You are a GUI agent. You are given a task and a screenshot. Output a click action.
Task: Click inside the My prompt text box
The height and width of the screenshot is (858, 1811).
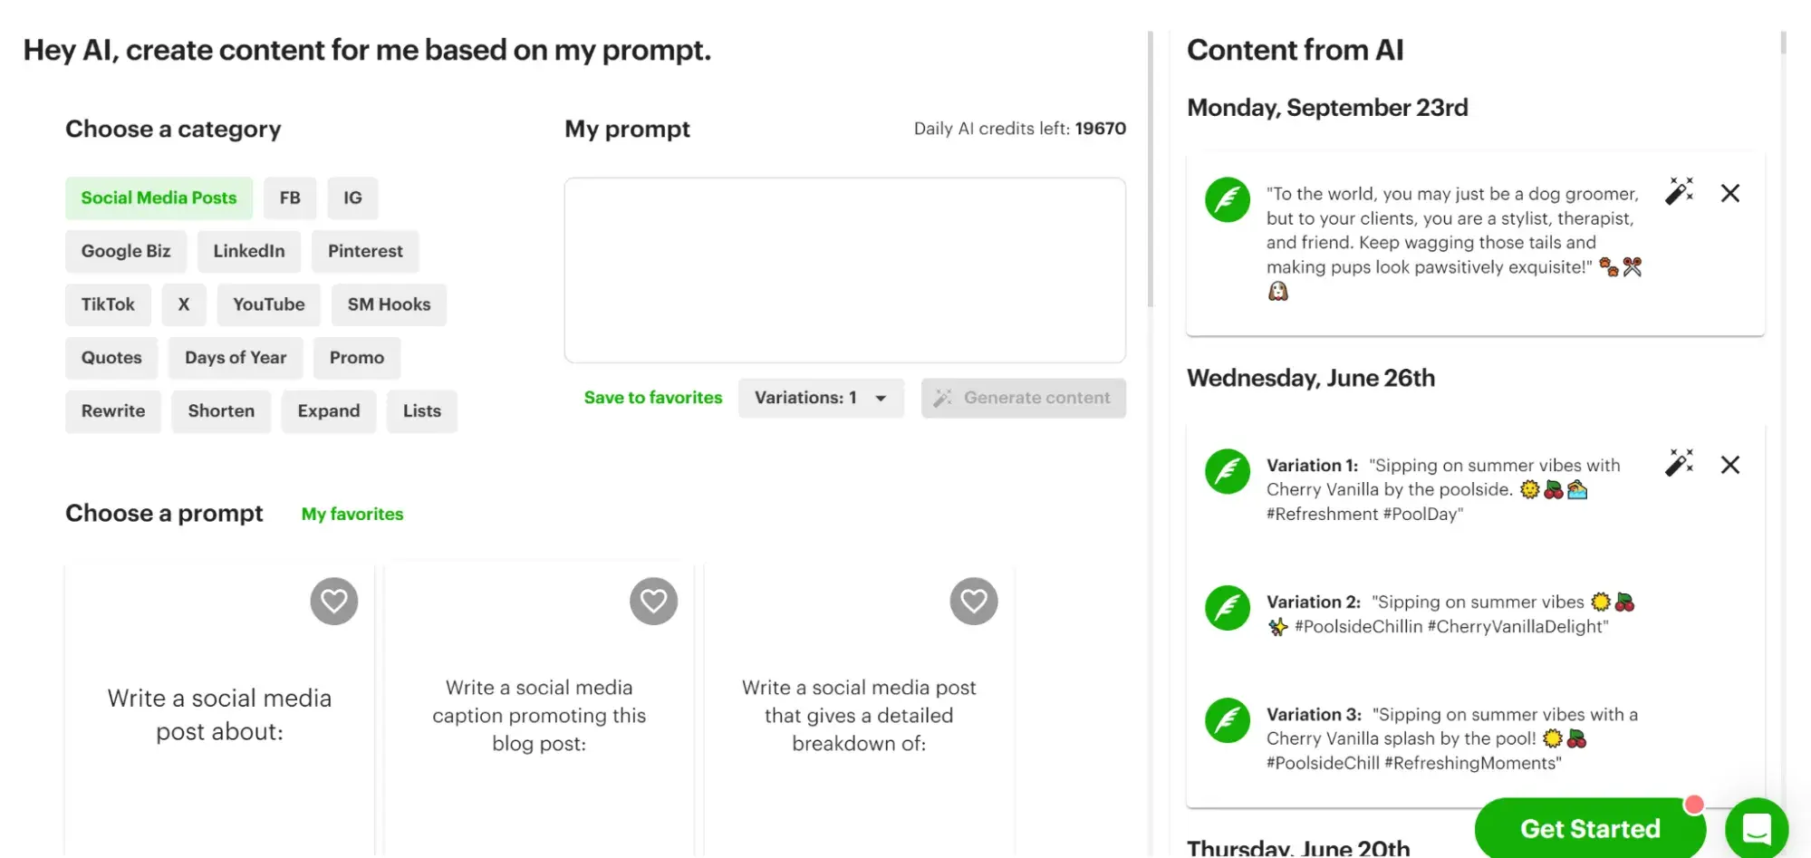click(844, 270)
